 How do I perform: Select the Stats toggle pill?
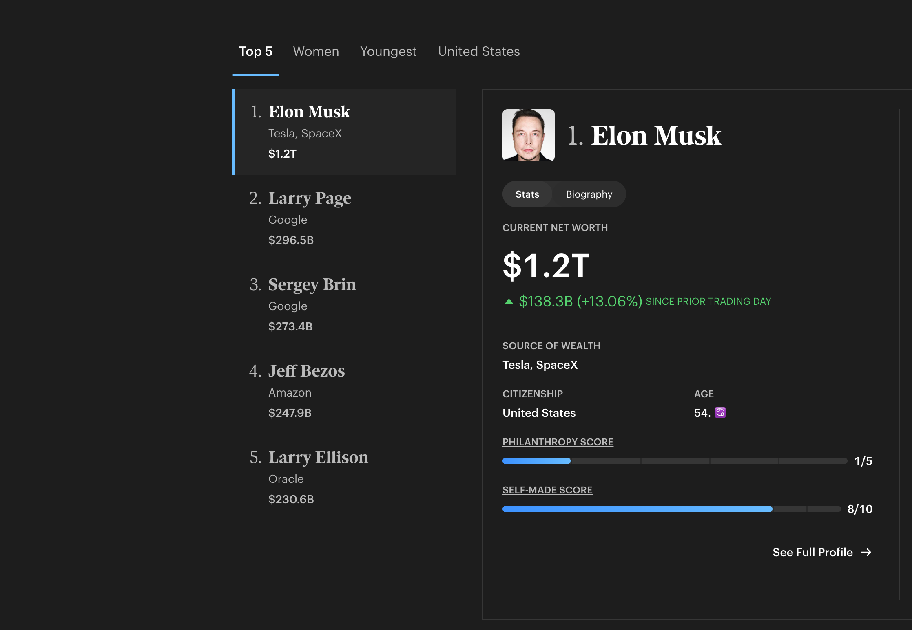[527, 194]
